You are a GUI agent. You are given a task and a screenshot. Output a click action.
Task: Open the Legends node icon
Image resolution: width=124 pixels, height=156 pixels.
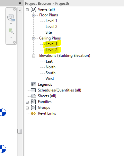[x=33, y=84]
